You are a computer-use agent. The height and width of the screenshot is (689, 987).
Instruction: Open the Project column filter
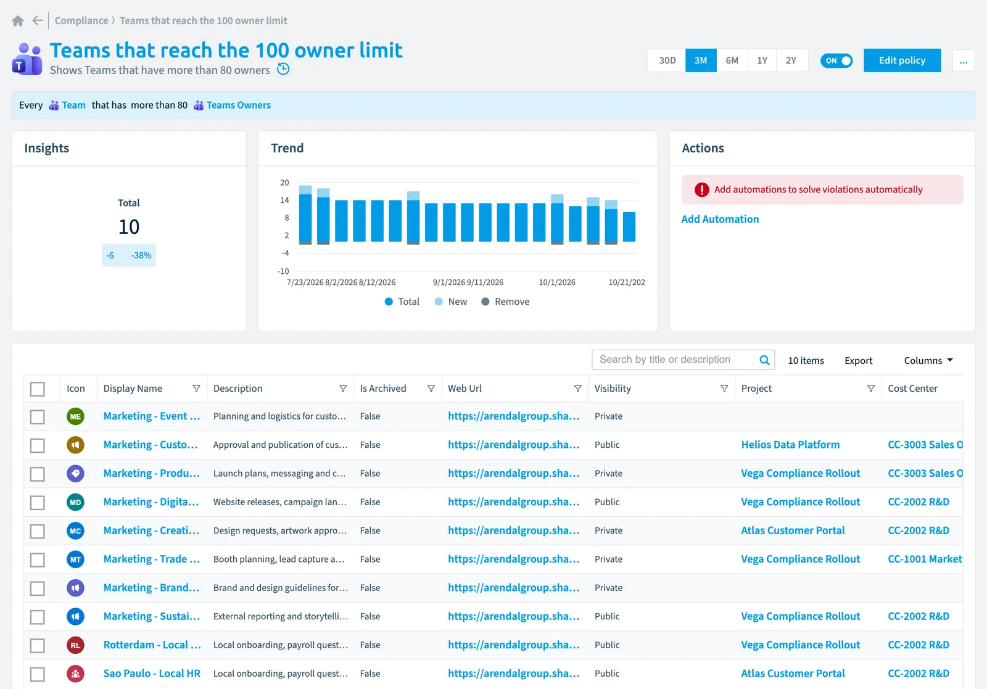coord(871,389)
